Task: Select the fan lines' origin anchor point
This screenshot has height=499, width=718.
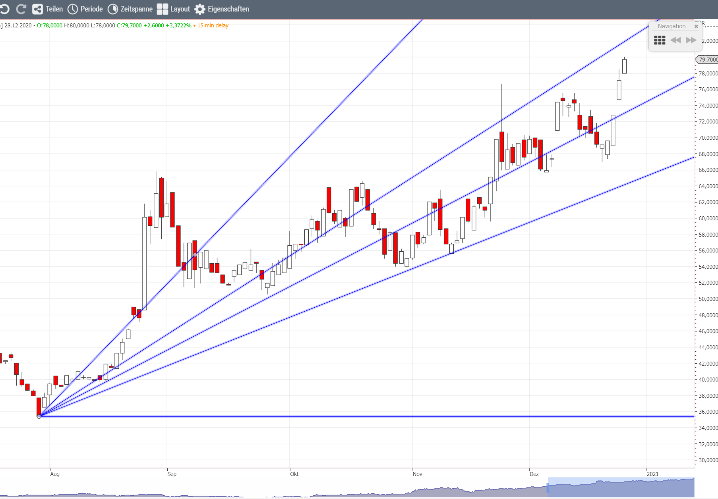Action: [x=39, y=416]
